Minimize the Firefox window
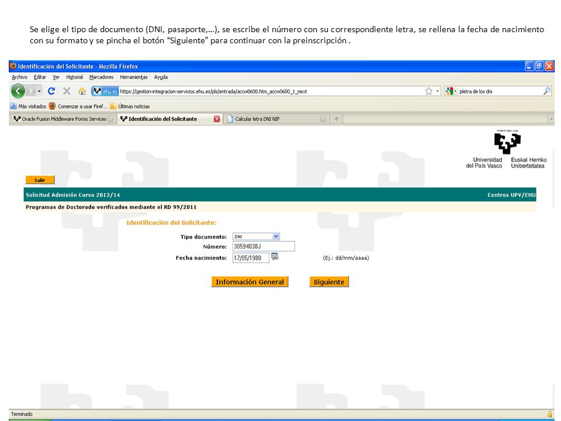The image size is (561, 421). [x=529, y=66]
